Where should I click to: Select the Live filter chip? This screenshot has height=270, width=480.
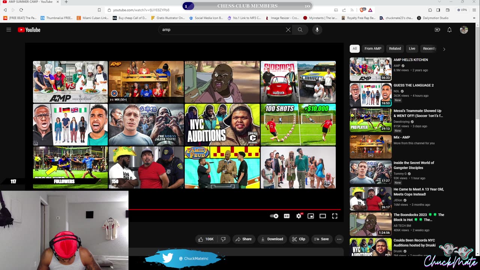[x=412, y=48]
